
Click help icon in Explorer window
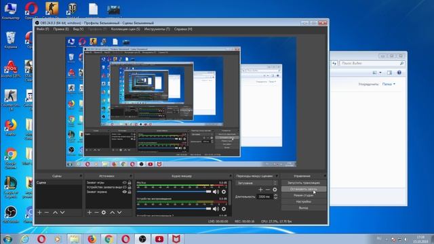click(x=399, y=73)
